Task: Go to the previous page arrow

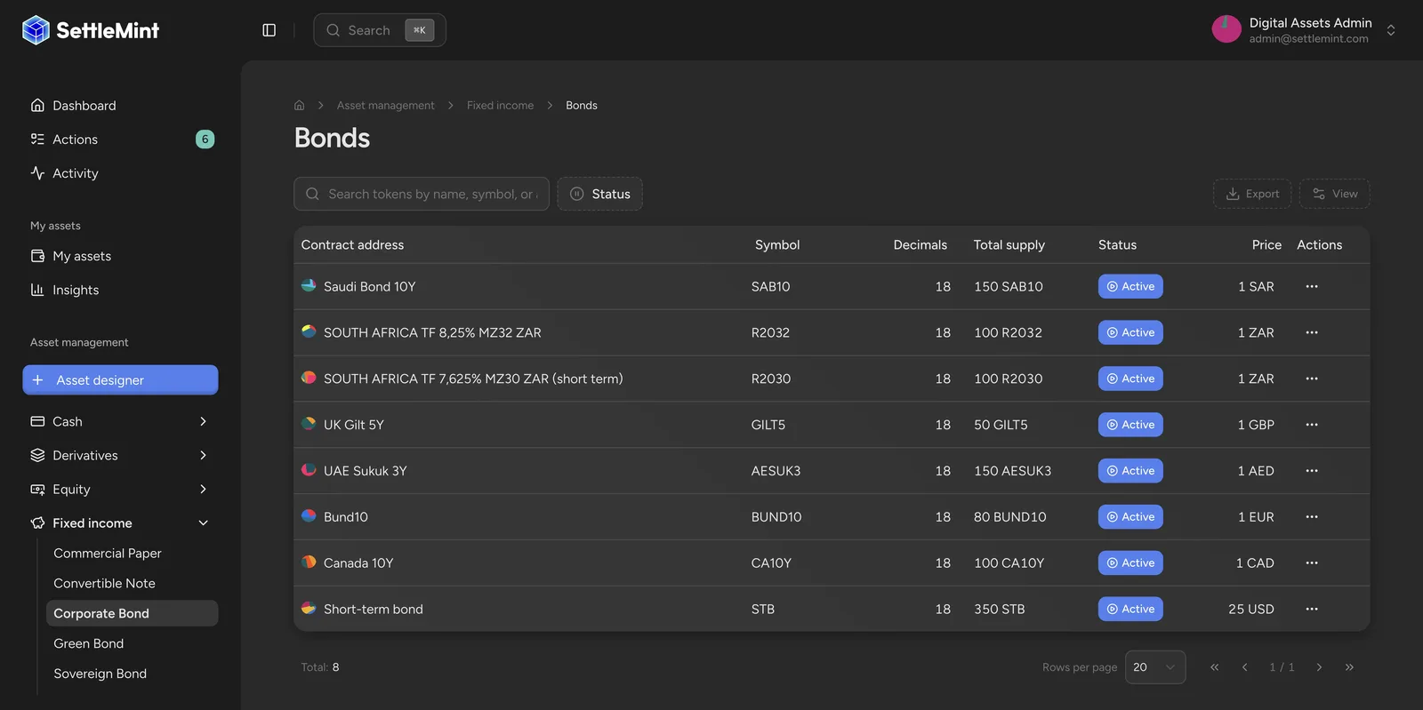Action: coord(1245,667)
